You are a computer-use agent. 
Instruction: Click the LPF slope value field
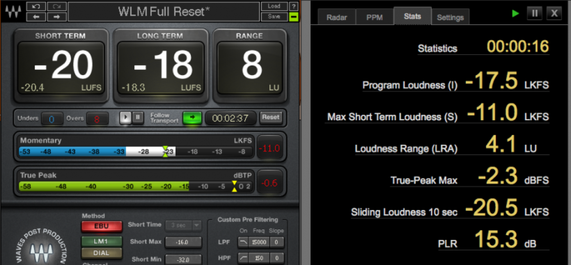click(276, 242)
